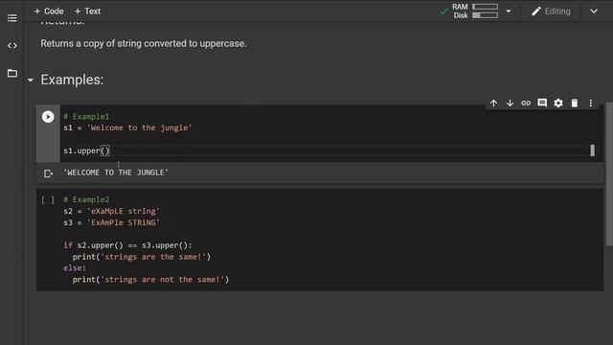Click the Examples: heading
Image resolution: width=613 pixels, height=345 pixels.
pyautogui.click(x=72, y=80)
